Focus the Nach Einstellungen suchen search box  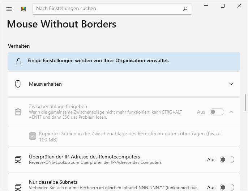click(112, 9)
